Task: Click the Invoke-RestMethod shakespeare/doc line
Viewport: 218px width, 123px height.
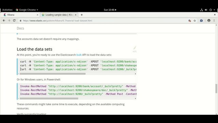Action: tap(78, 90)
